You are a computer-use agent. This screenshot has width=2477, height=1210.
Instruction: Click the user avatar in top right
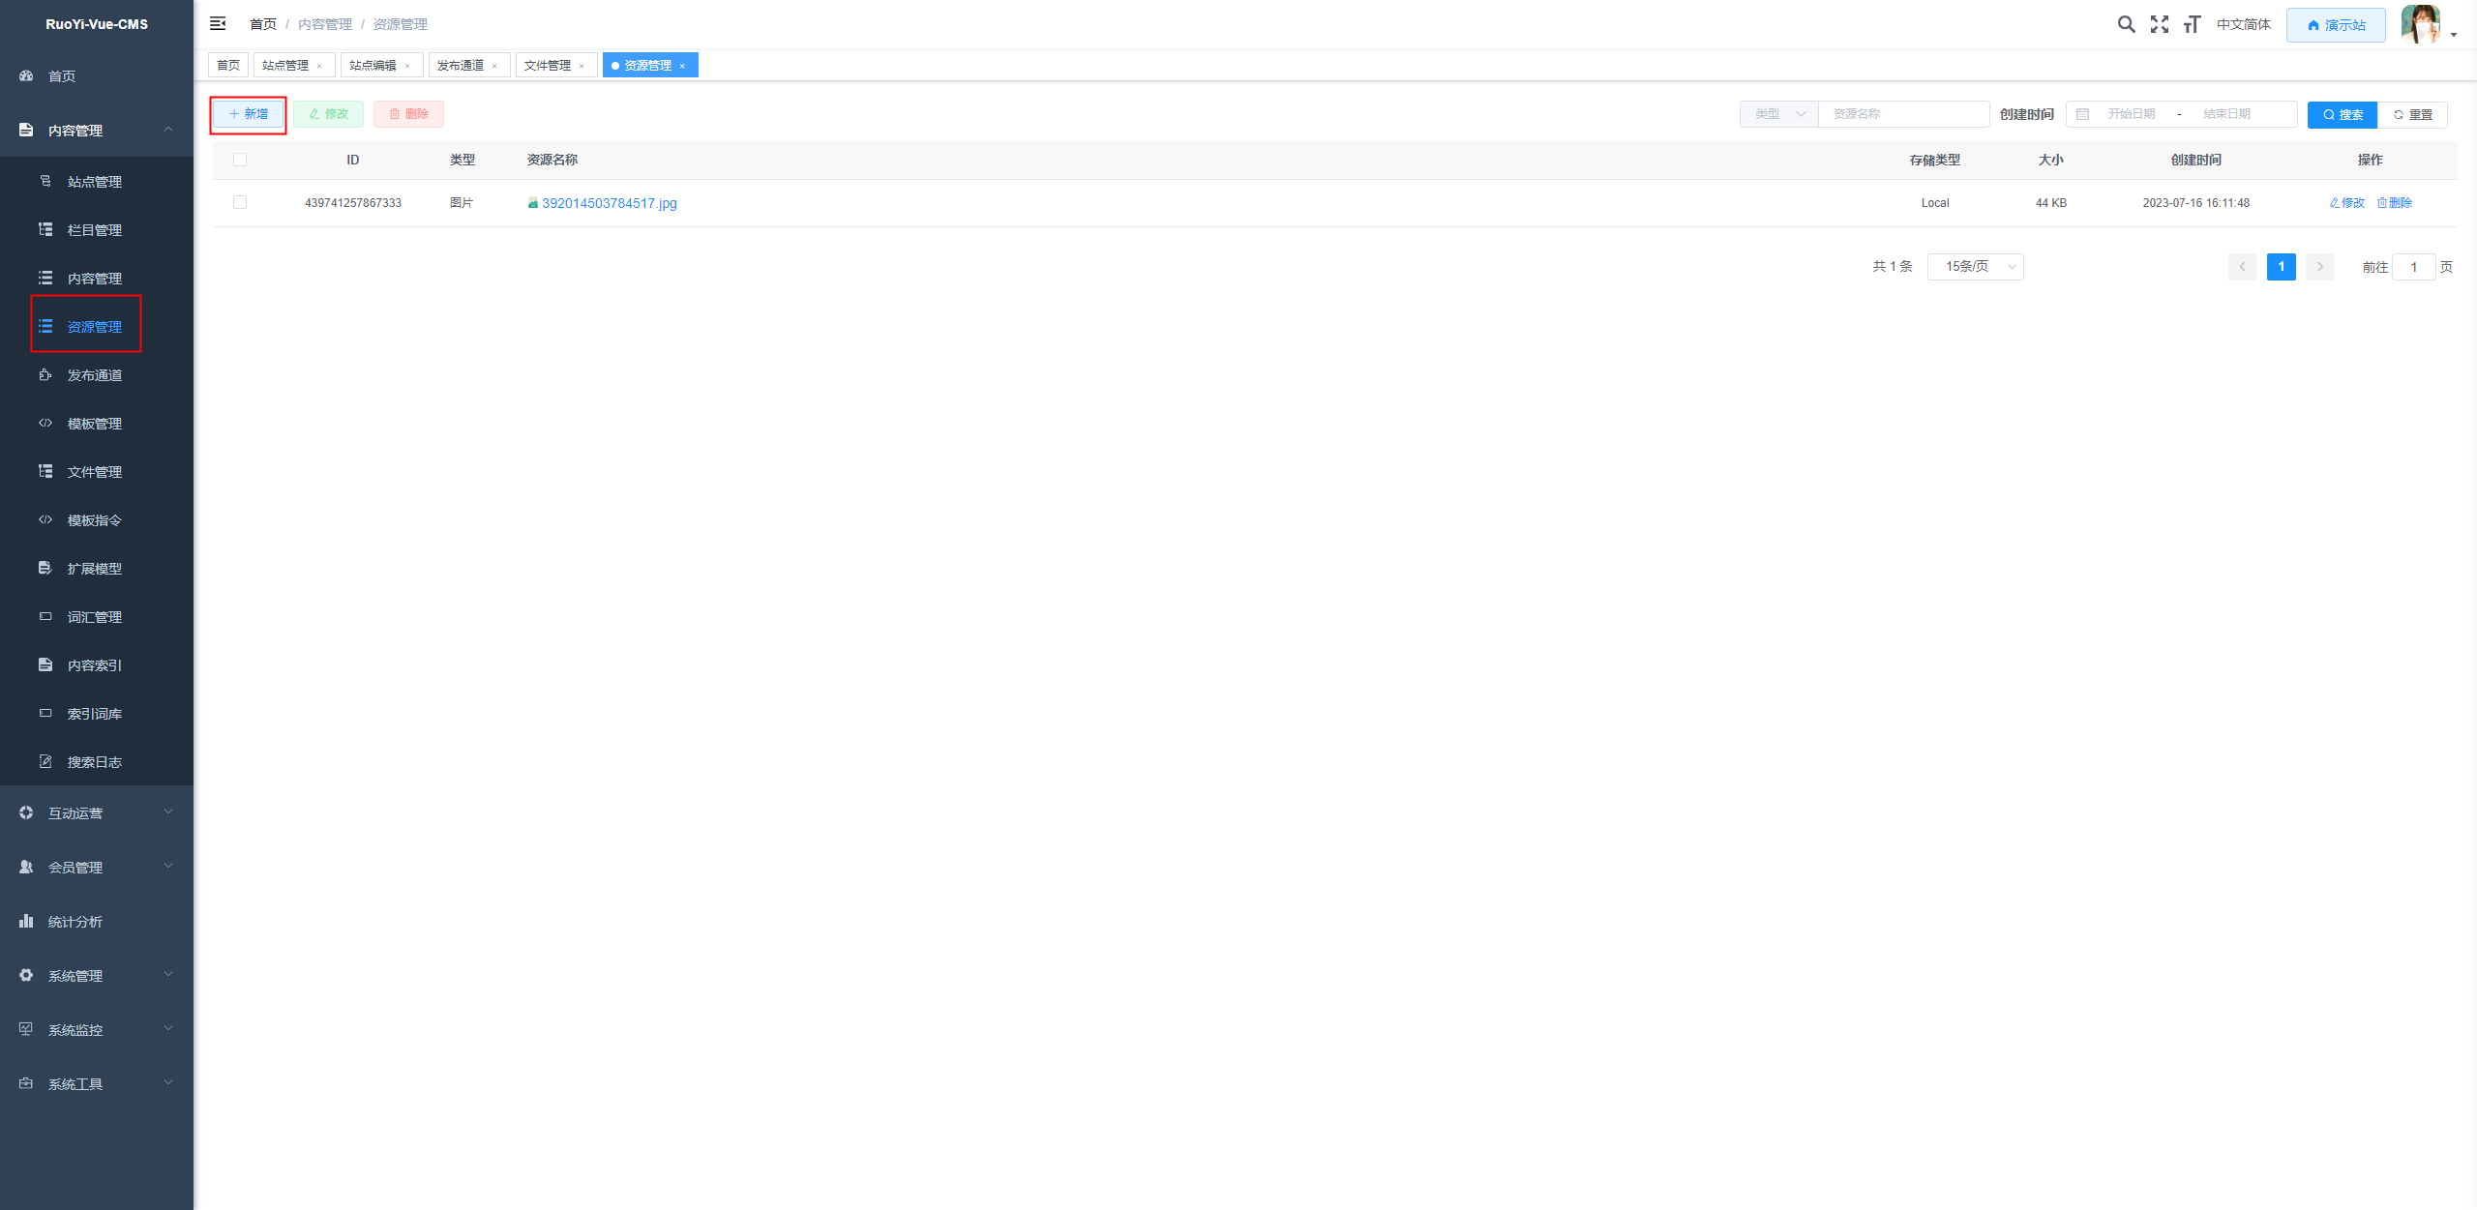pyautogui.click(x=2420, y=24)
